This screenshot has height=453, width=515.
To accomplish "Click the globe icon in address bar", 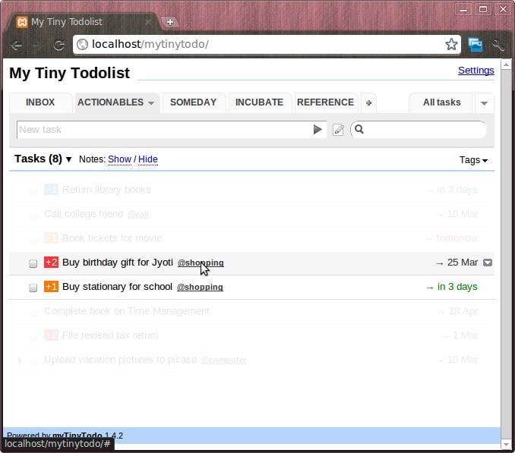I will 82,44.
